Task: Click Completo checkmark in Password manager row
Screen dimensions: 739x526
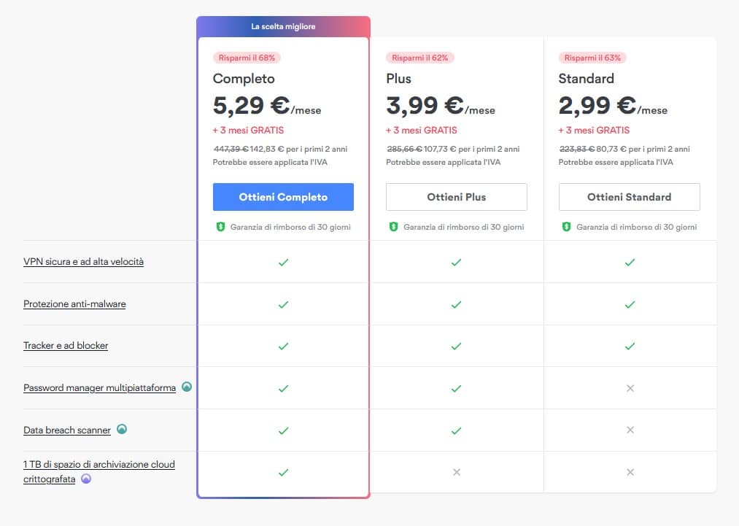Action: pos(283,388)
